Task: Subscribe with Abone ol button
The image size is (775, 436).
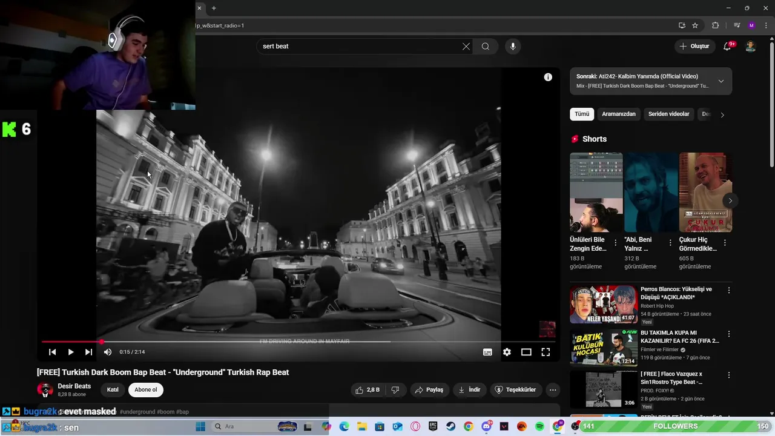Action: 146,390
